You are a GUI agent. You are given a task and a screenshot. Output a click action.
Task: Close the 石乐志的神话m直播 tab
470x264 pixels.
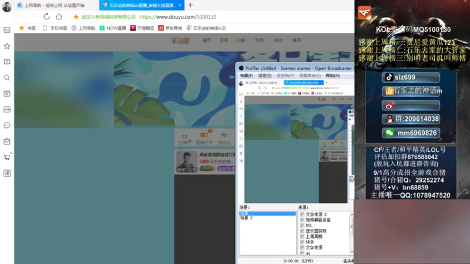(x=180, y=5)
